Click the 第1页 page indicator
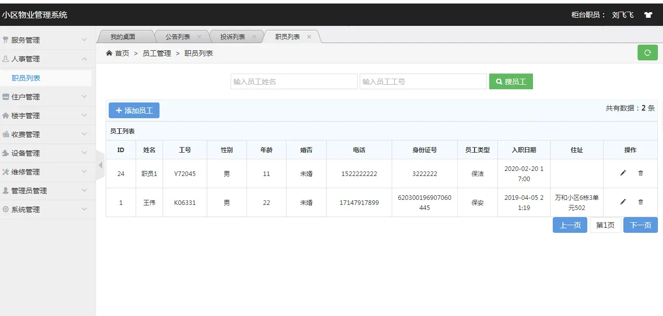The width and height of the screenshot is (663, 316). pyautogui.click(x=606, y=225)
